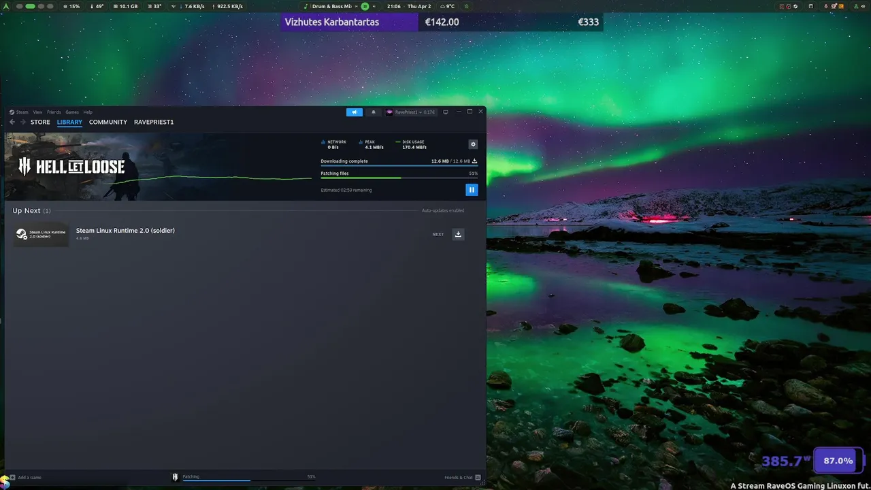The image size is (871, 490).
Task: Go forward with the navigation arrow
Action: 23,122
